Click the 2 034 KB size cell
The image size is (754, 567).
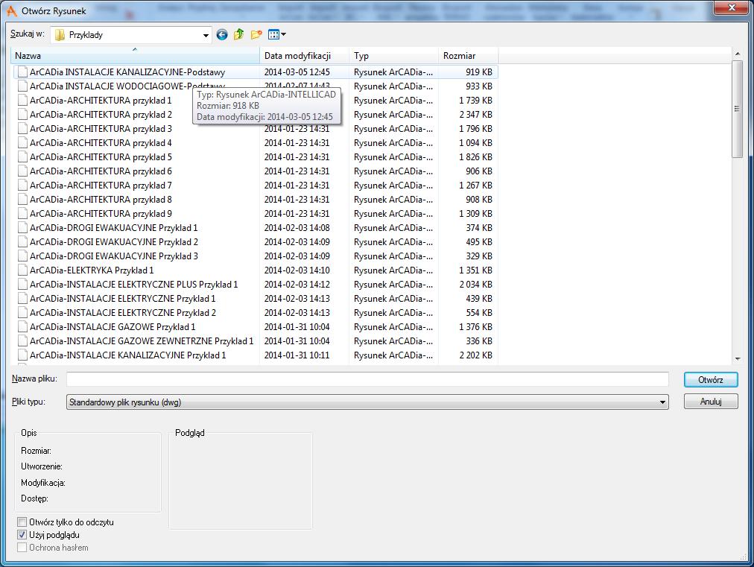475,285
